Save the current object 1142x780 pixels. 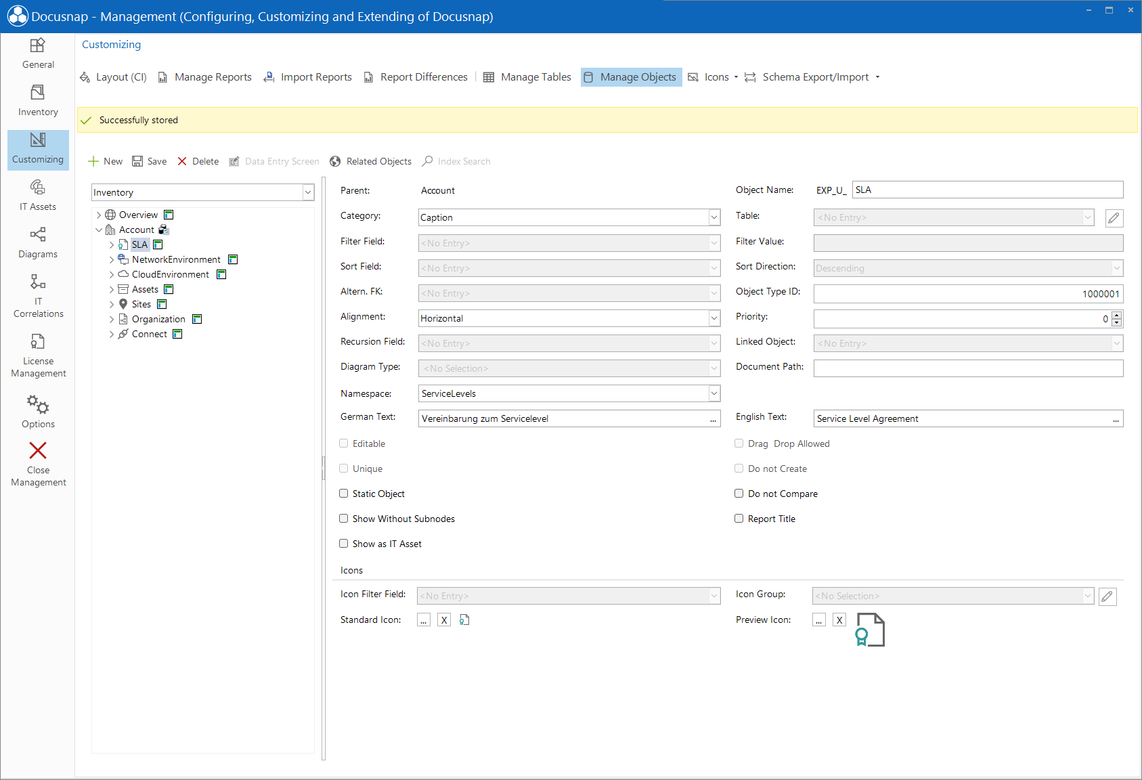click(x=150, y=161)
